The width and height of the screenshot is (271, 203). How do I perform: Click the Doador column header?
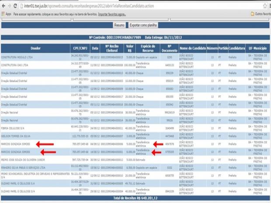pos(35,48)
